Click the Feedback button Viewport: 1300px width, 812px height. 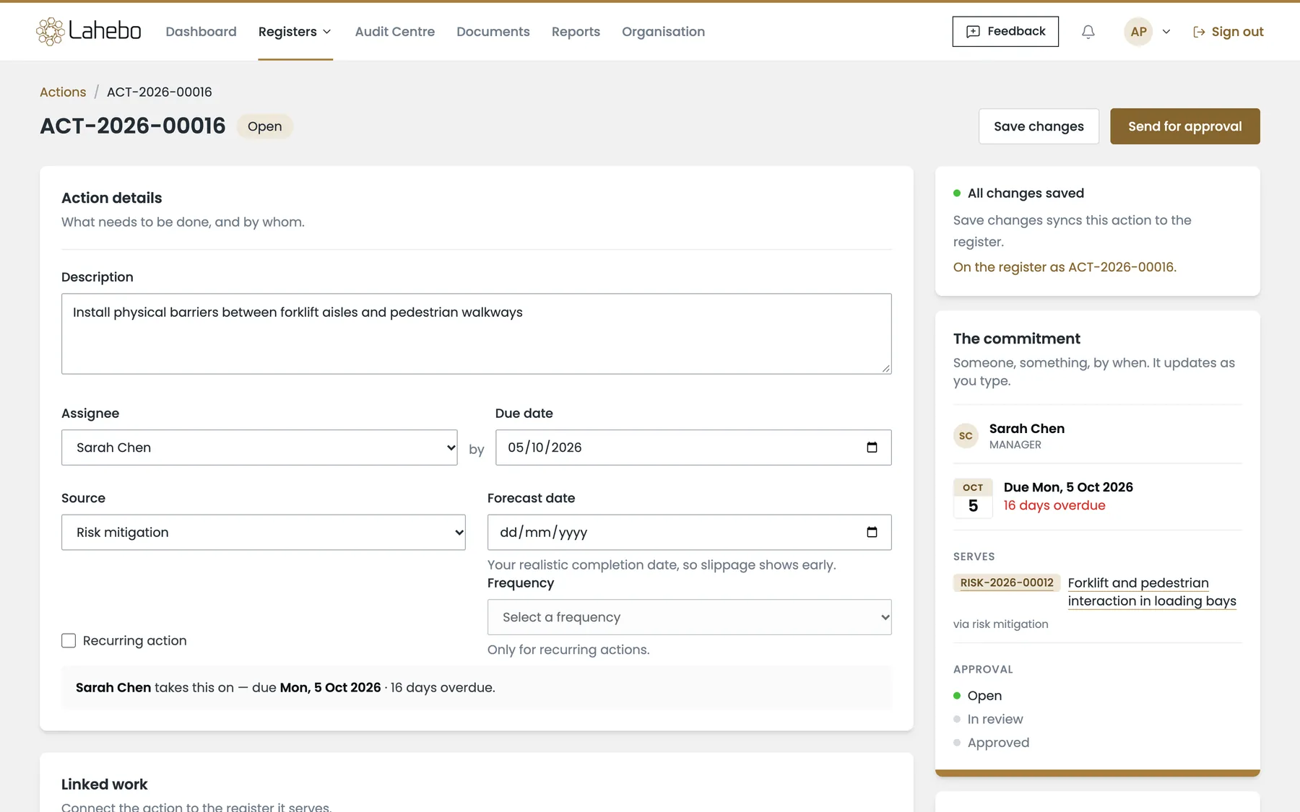1005,32
